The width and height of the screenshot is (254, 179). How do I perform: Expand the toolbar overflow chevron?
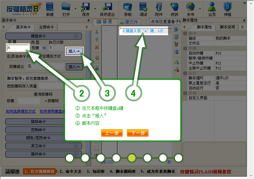point(244,3)
